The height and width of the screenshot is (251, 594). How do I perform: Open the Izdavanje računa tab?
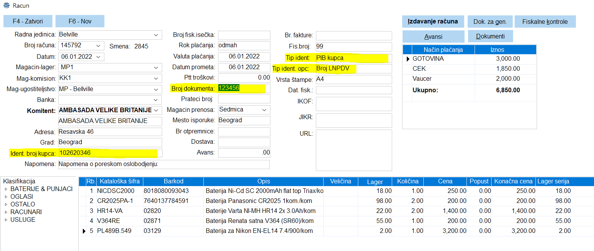[x=433, y=22]
